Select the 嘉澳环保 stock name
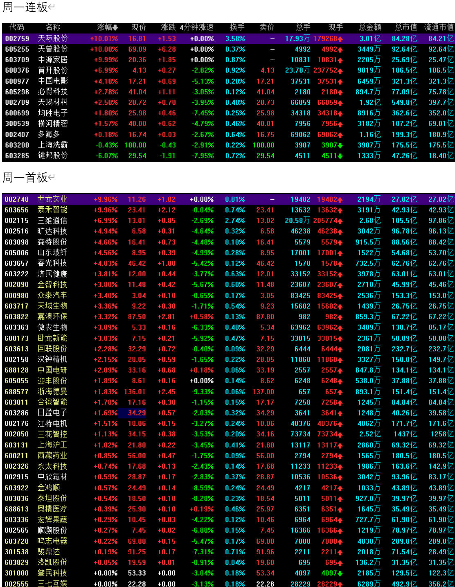Image resolution: width=455 pixels, height=587 pixels. click(x=53, y=316)
